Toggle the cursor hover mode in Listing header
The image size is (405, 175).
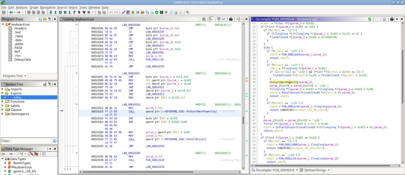pos(211,19)
